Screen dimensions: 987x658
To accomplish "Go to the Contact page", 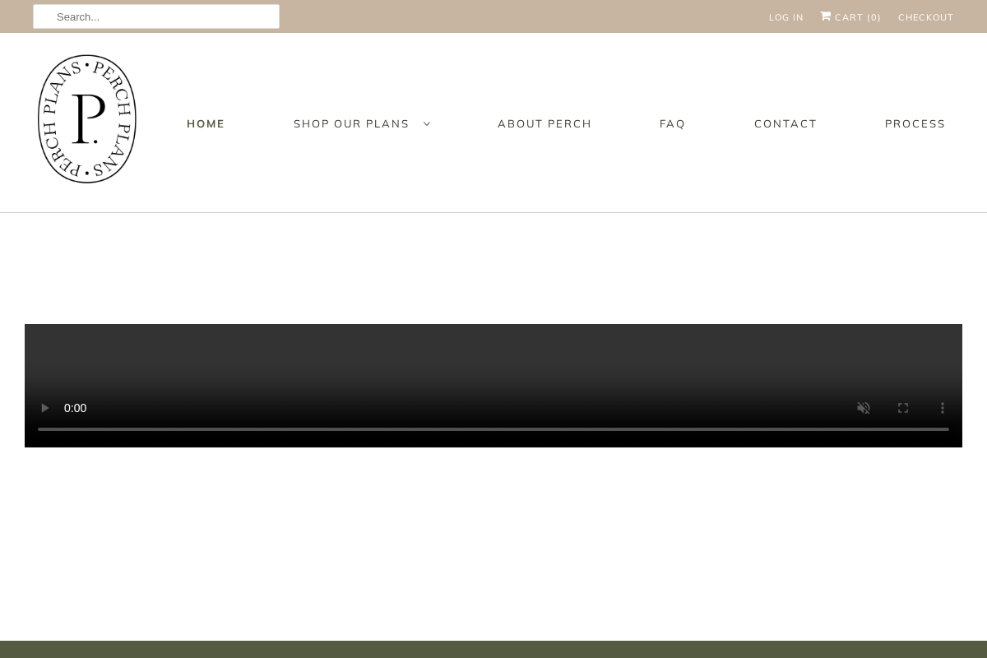I will pyautogui.click(x=785, y=123).
